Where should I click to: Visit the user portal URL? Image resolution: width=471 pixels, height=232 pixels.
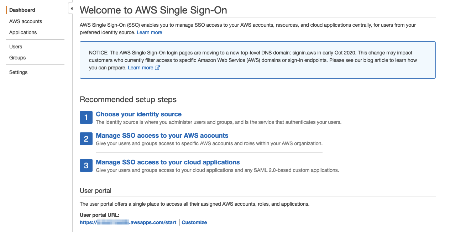point(128,222)
